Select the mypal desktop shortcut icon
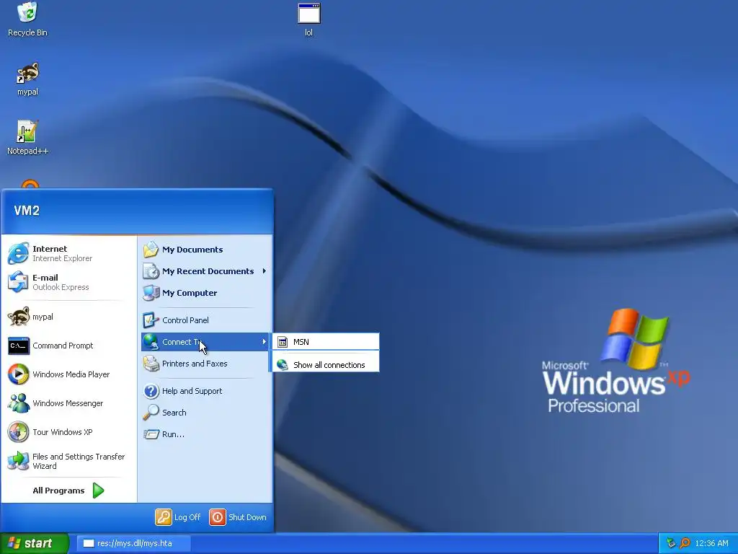The width and height of the screenshot is (738, 554). 28,73
